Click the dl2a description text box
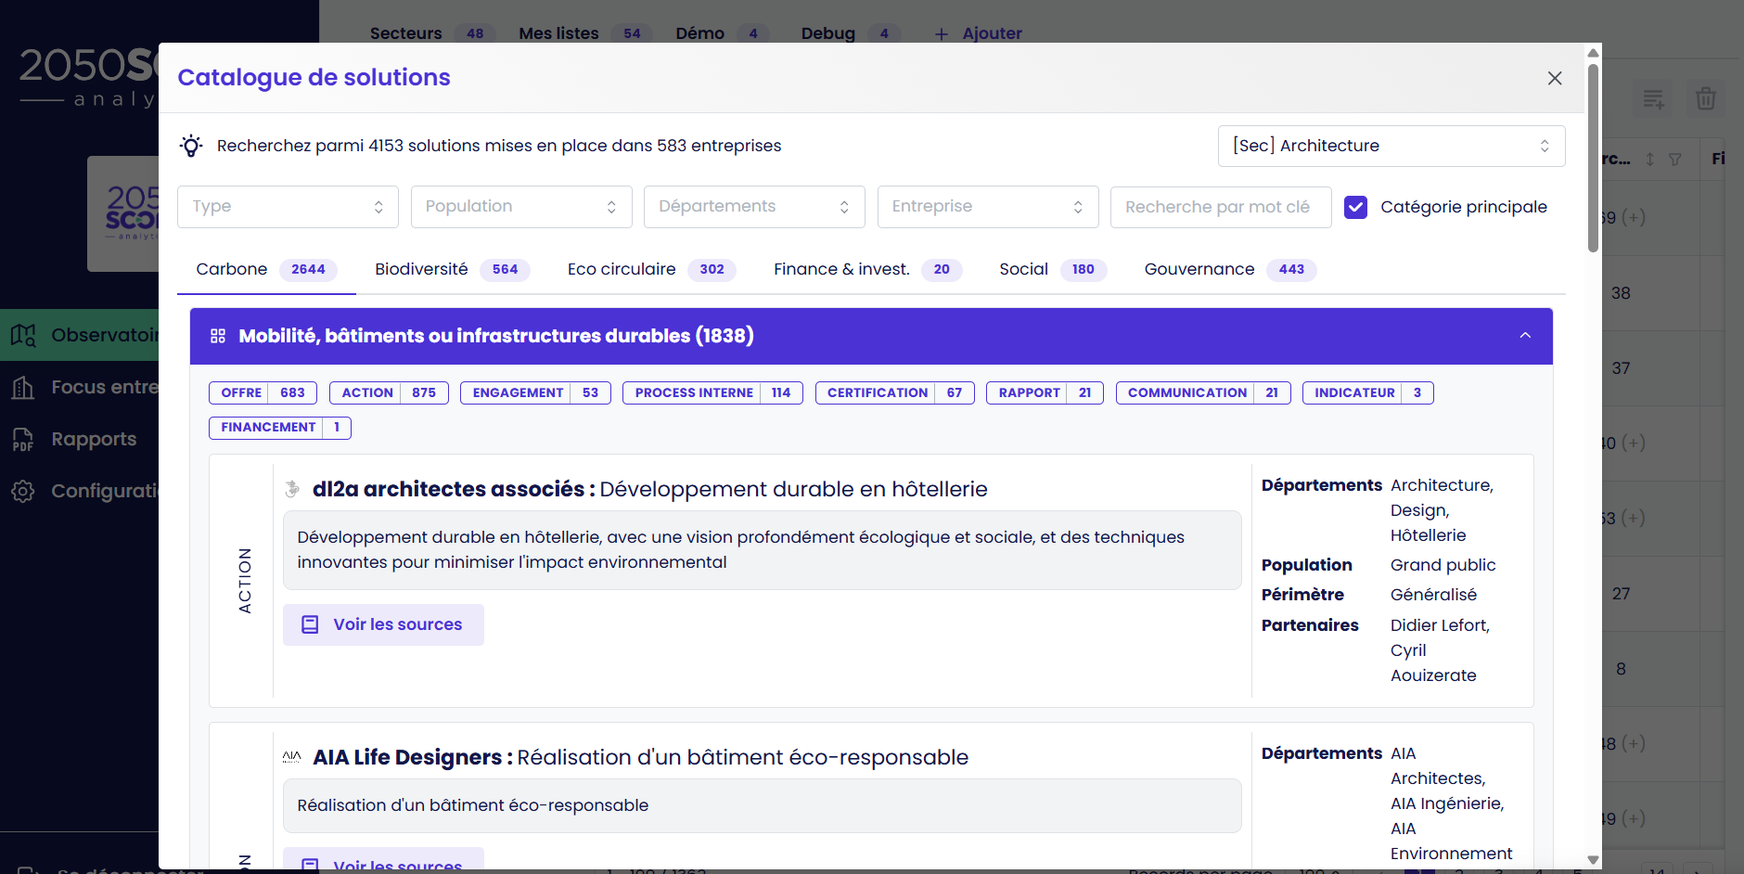The height and width of the screenshot is (874, 1744). (x=763, y=550)
